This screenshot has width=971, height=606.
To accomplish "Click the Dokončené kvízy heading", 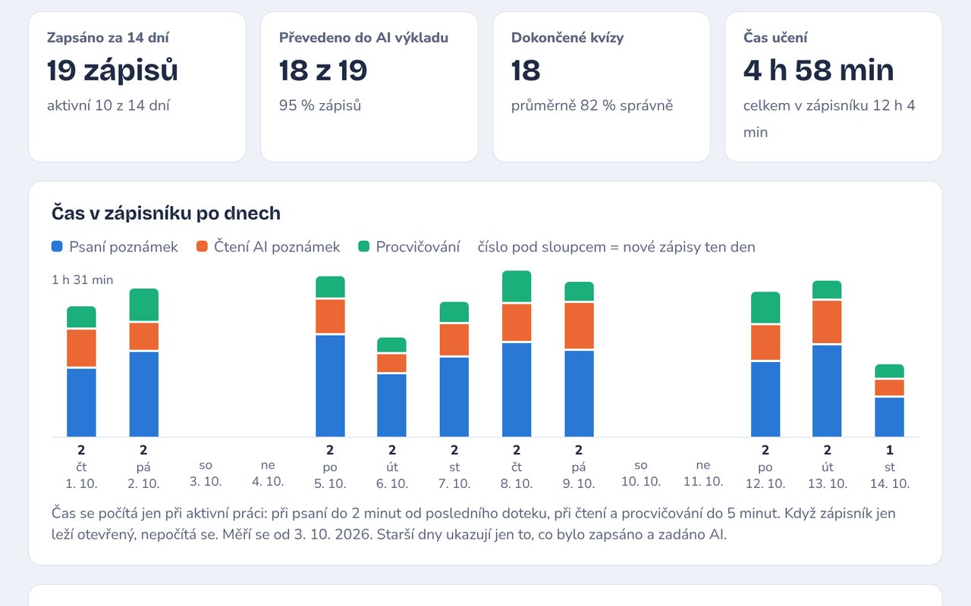I will pyautogui.click(x=567, y=37).
